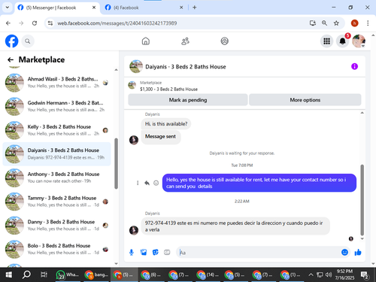376x282 pixels.
Task: Open WhatsApp from the taskbar
Action: pos(68,275)
